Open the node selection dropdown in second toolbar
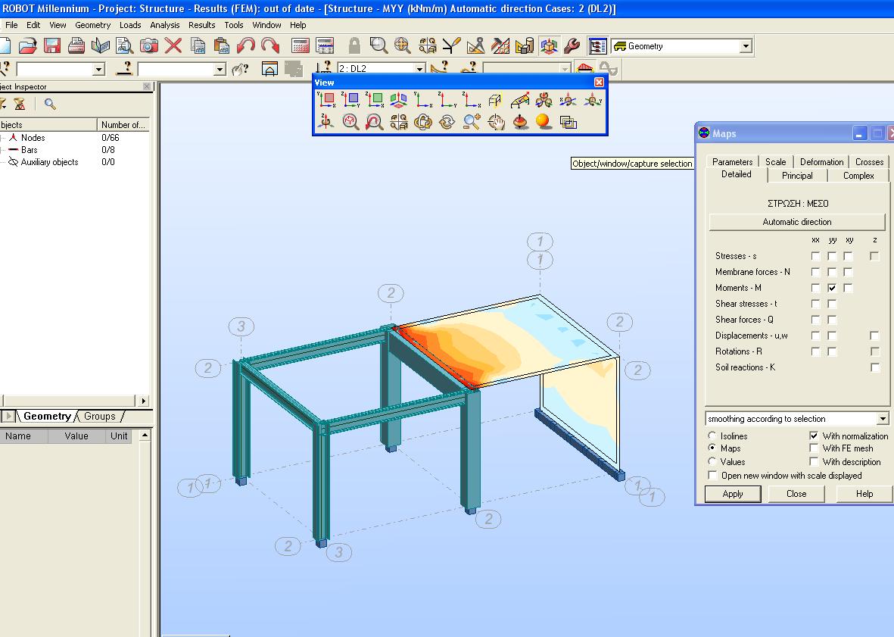 tap(98, 69)
